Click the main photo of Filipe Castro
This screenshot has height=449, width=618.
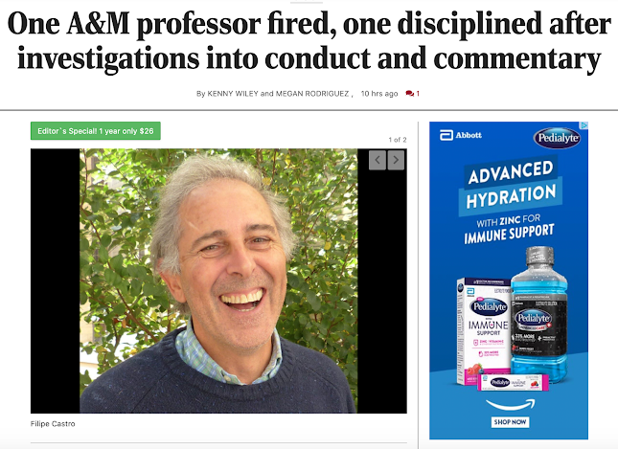(218, 281)
